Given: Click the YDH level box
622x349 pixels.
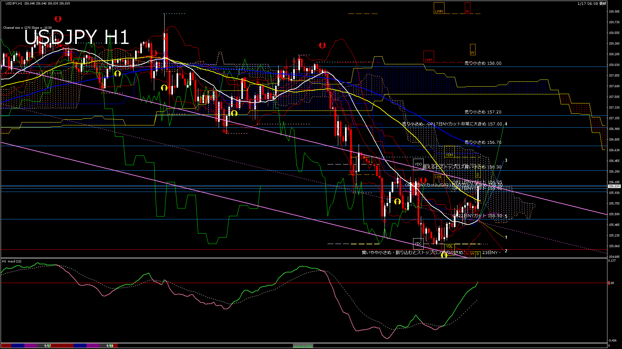Looking at the screenshot, I should (x=449, y=152).
